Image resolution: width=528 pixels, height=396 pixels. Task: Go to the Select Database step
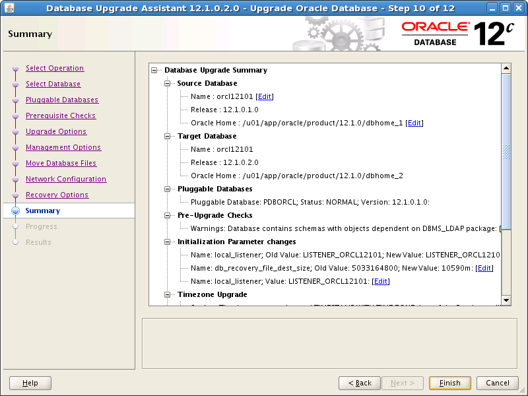click(53, 84)
